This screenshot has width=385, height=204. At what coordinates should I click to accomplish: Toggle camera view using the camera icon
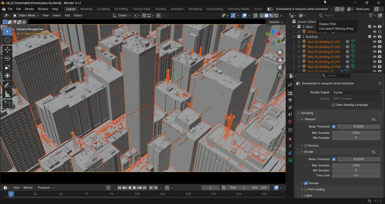[280, 67]
